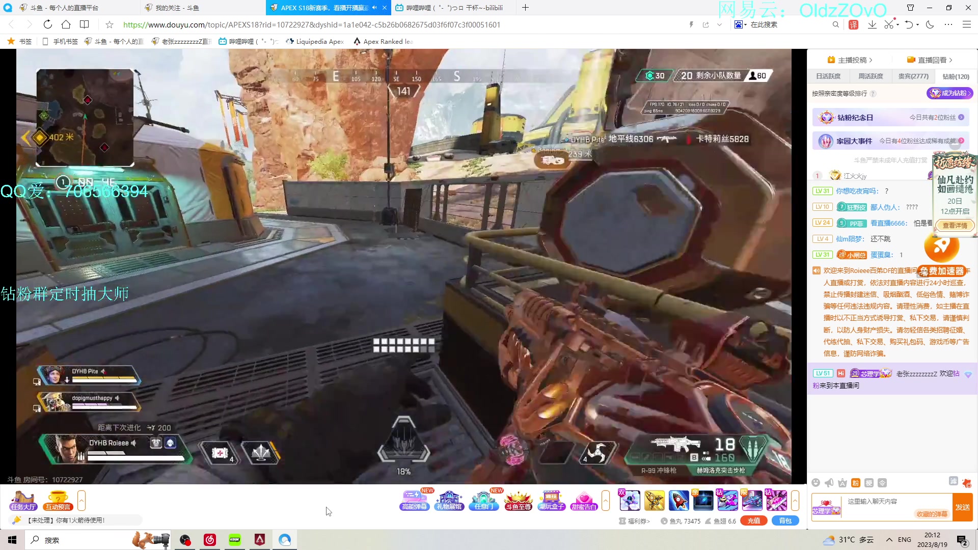
Task: Open the skin shirt icon in title bar
Action: point(910,8)
